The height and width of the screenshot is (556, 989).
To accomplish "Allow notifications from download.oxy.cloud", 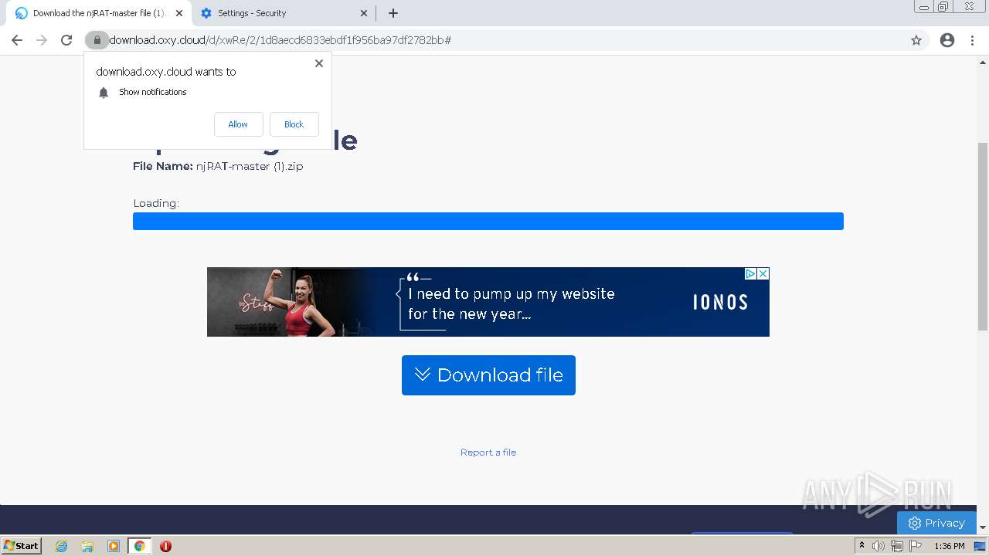I will (238, 124).
